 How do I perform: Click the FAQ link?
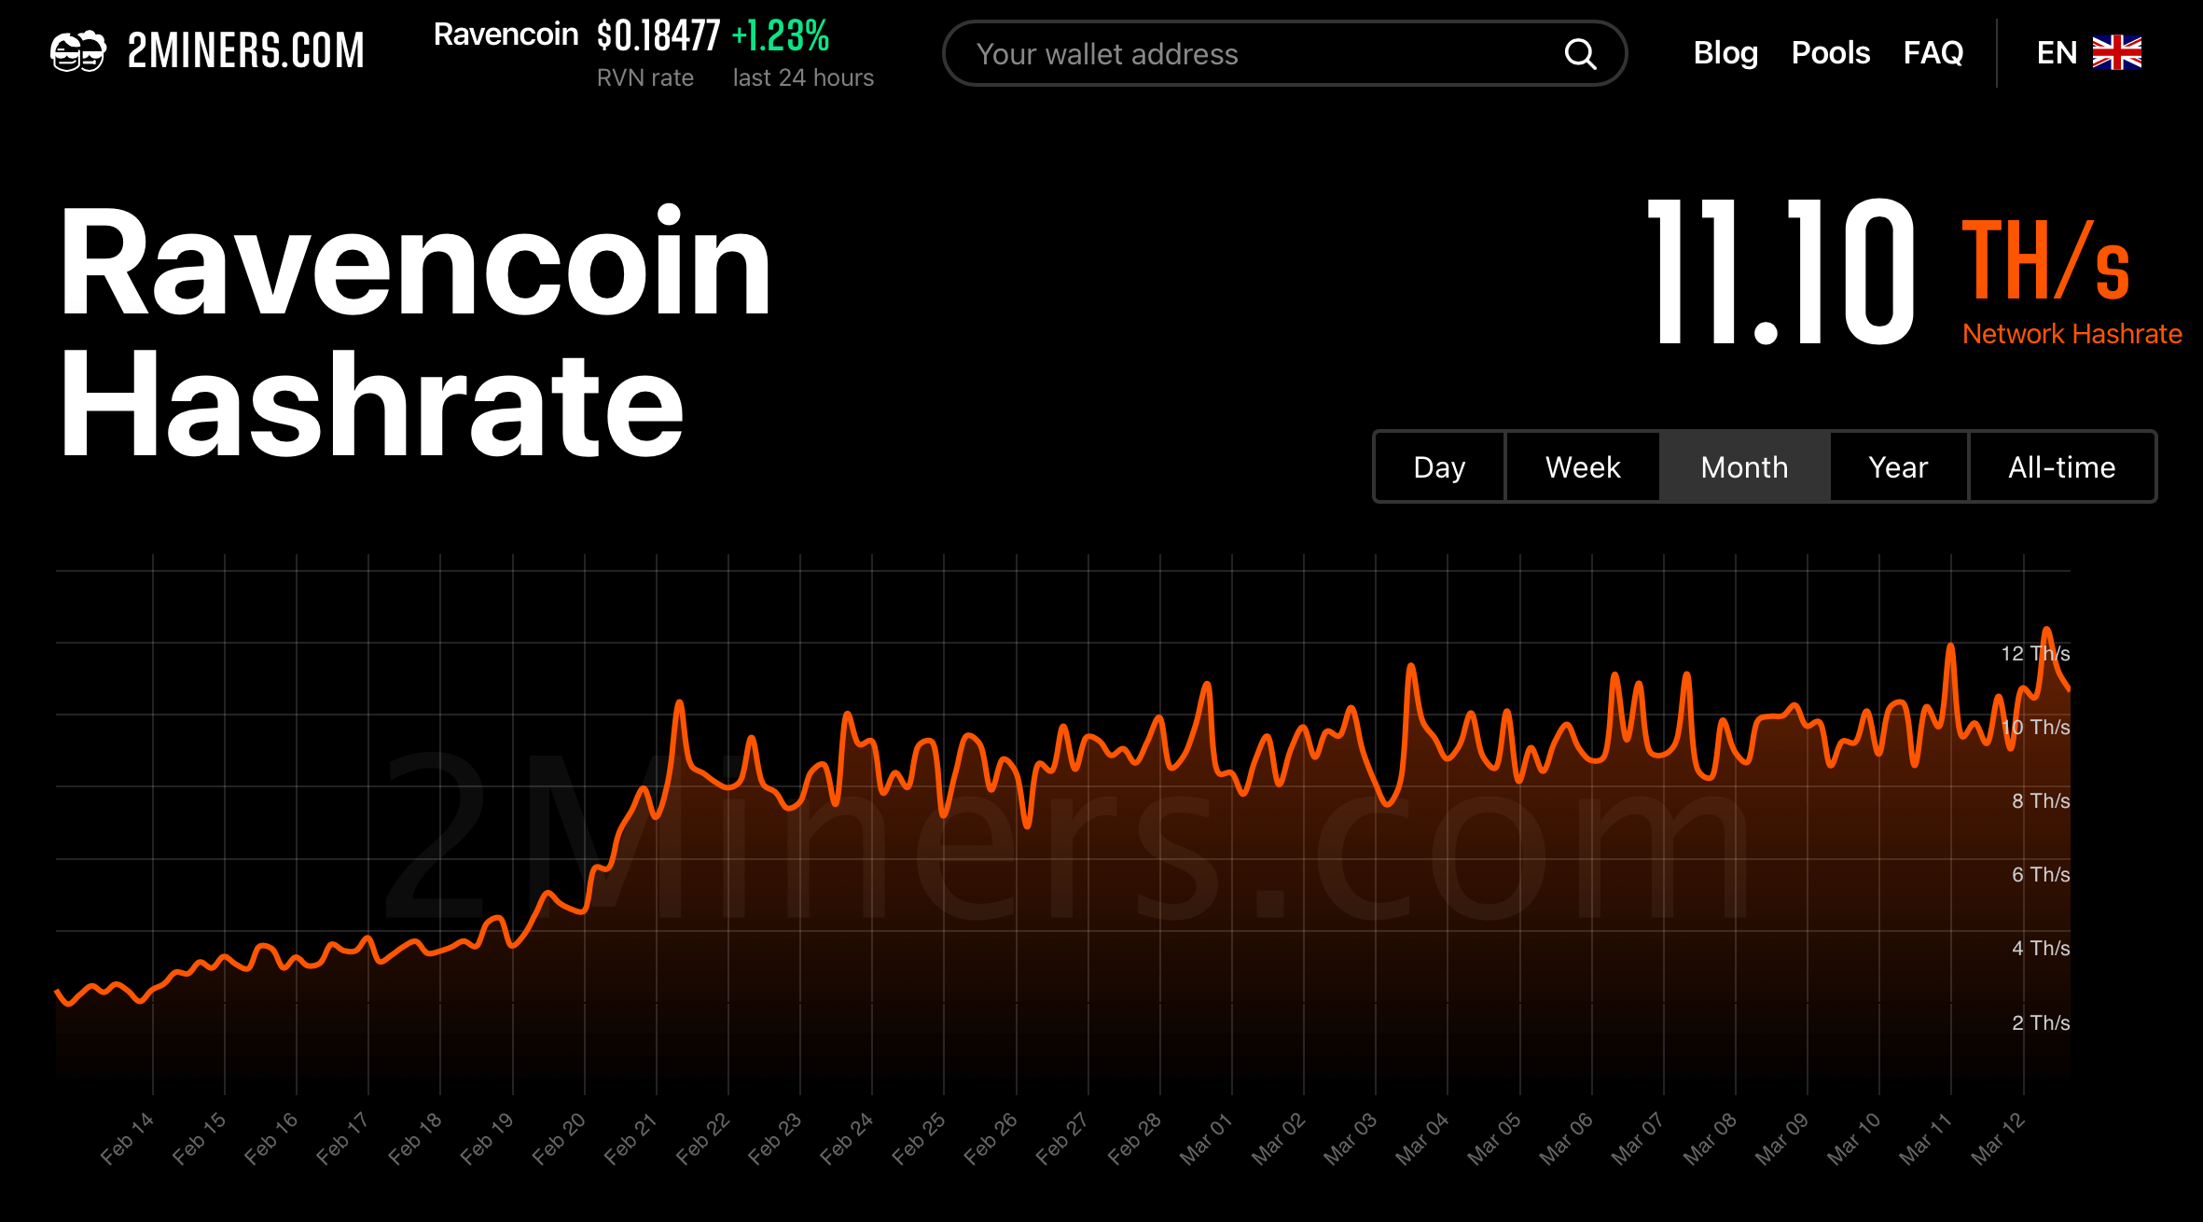point(1933,52)
